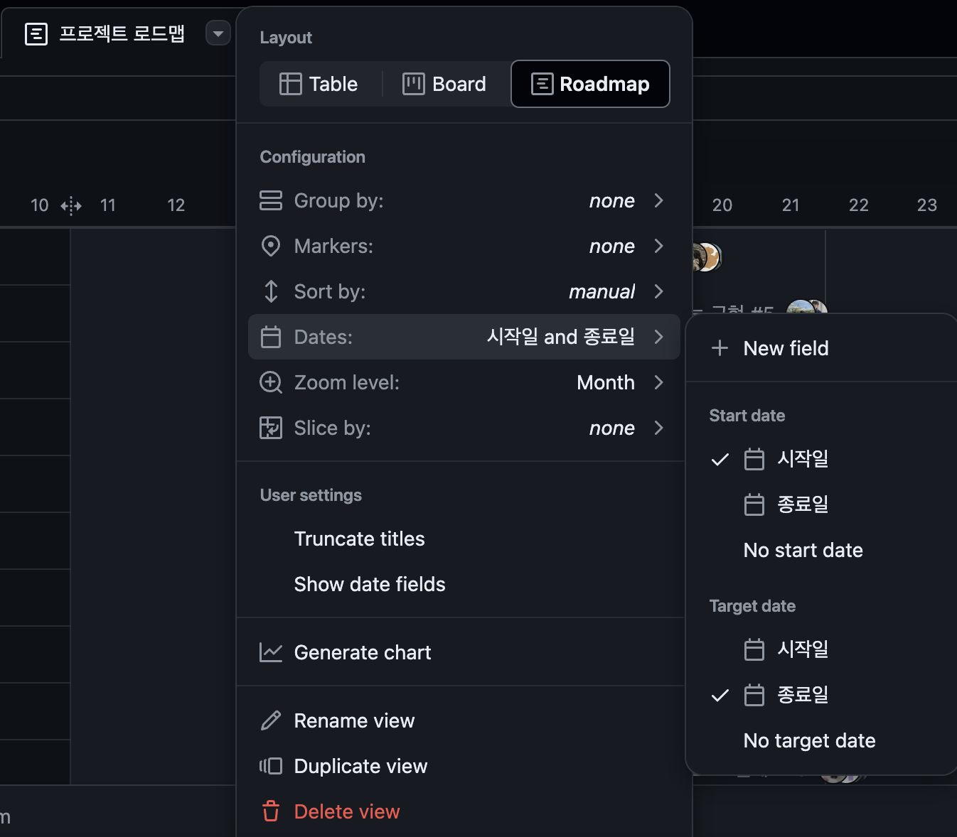
Task: Expand the Sort by chevron
Action: [659, 291]
